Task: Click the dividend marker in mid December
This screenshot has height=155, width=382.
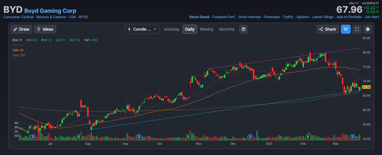Action: (x=250, y=137)
